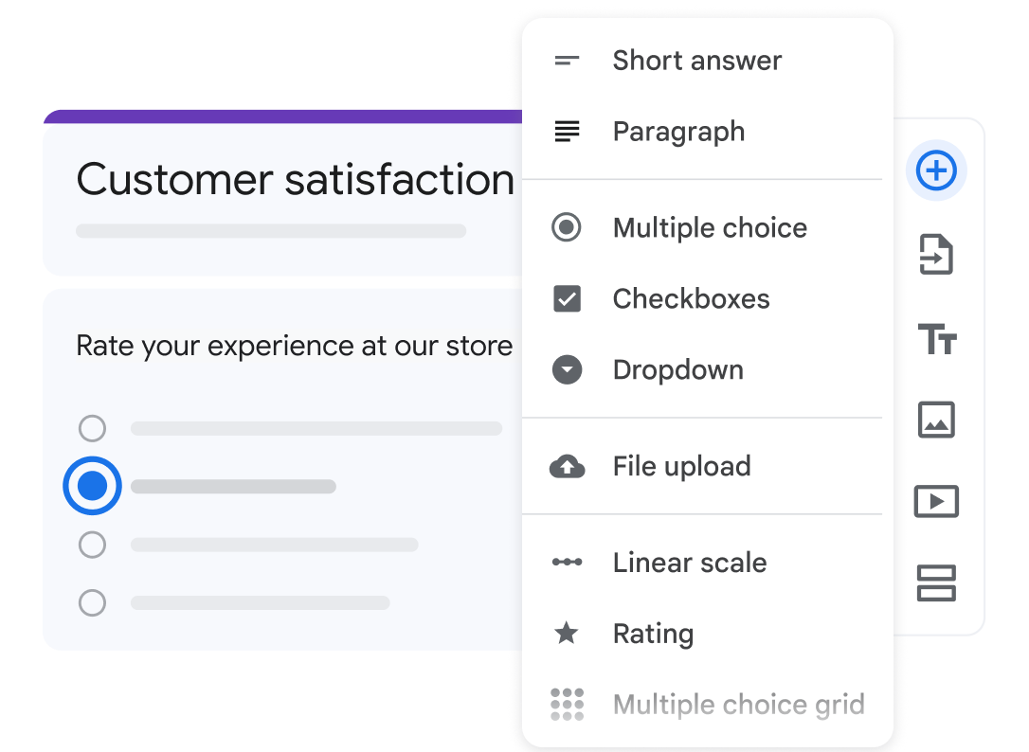Image resolution: width=1029 pixels, height=752 pixels.
Task: Click the File upload cloud icon
Action: pos(567,466)
